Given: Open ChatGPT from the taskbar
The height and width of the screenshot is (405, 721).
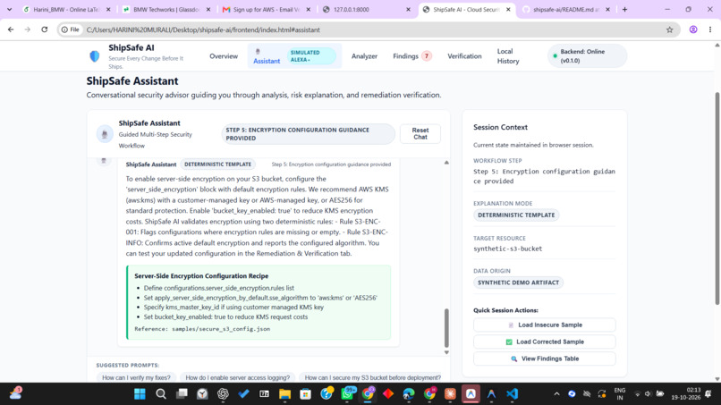Looking at the screenshot, I should (223, 394).
